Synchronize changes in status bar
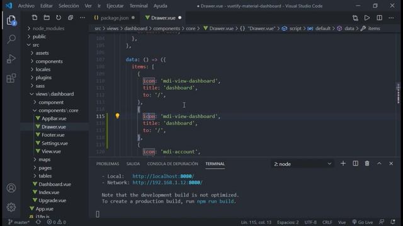 [38, 222]
